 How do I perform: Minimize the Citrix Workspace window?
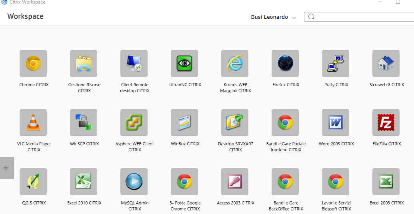click(x=380, y=2)
